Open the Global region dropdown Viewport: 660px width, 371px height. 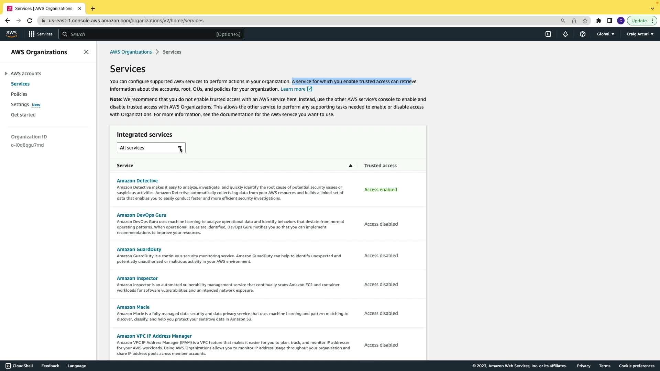pos(605,34)
